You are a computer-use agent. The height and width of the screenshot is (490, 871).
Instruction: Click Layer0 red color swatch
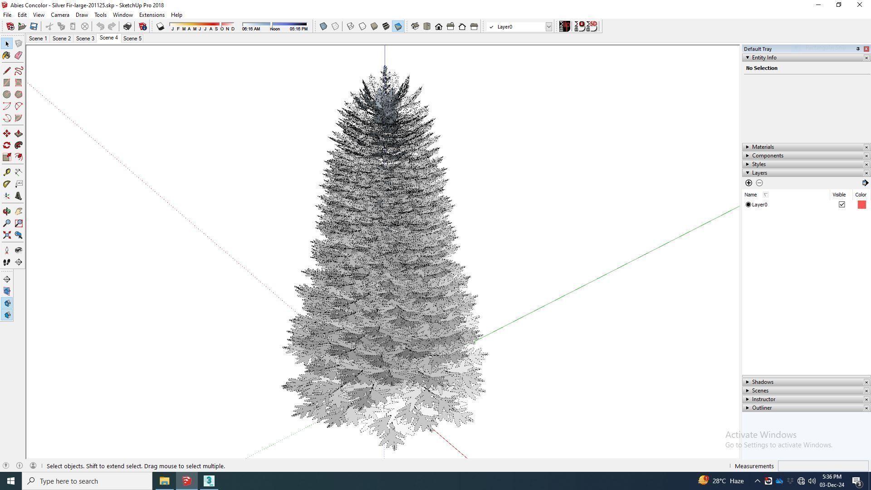coord(861,205)
